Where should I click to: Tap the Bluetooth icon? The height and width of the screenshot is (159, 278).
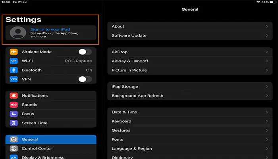(14, 70)
